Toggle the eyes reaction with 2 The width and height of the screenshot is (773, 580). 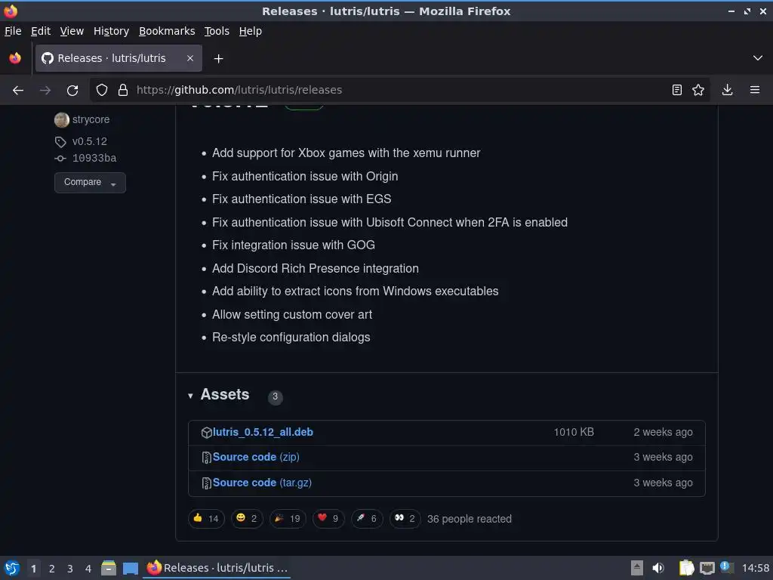(x=405, y=518)
